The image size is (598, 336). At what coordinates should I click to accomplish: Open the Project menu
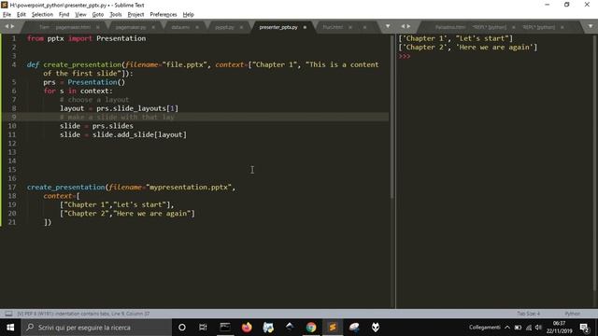coord(135,15)
